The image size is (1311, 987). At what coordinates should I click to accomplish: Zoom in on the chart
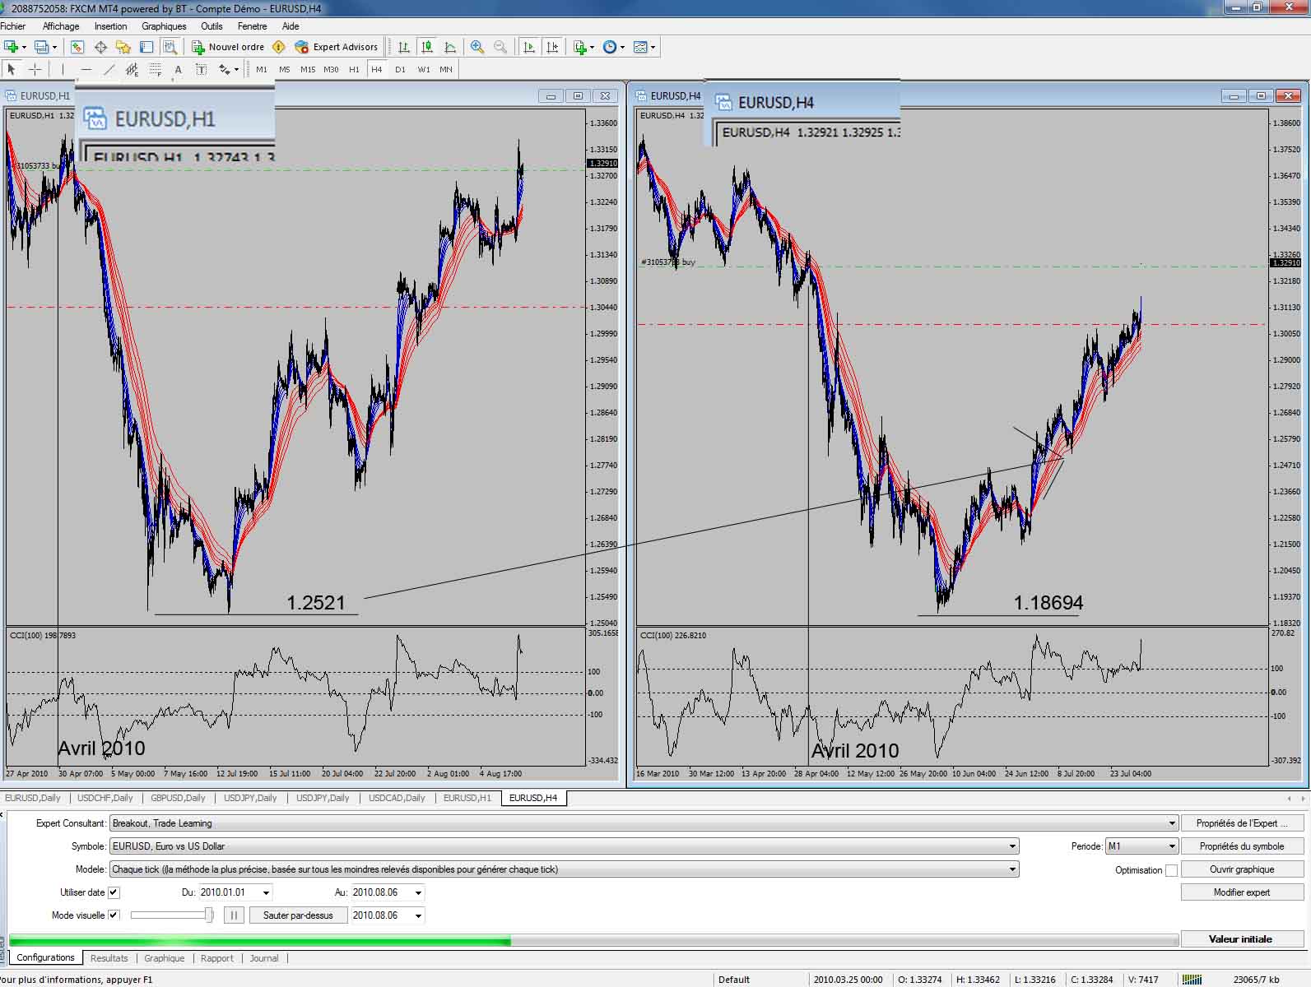coord(477,47)
